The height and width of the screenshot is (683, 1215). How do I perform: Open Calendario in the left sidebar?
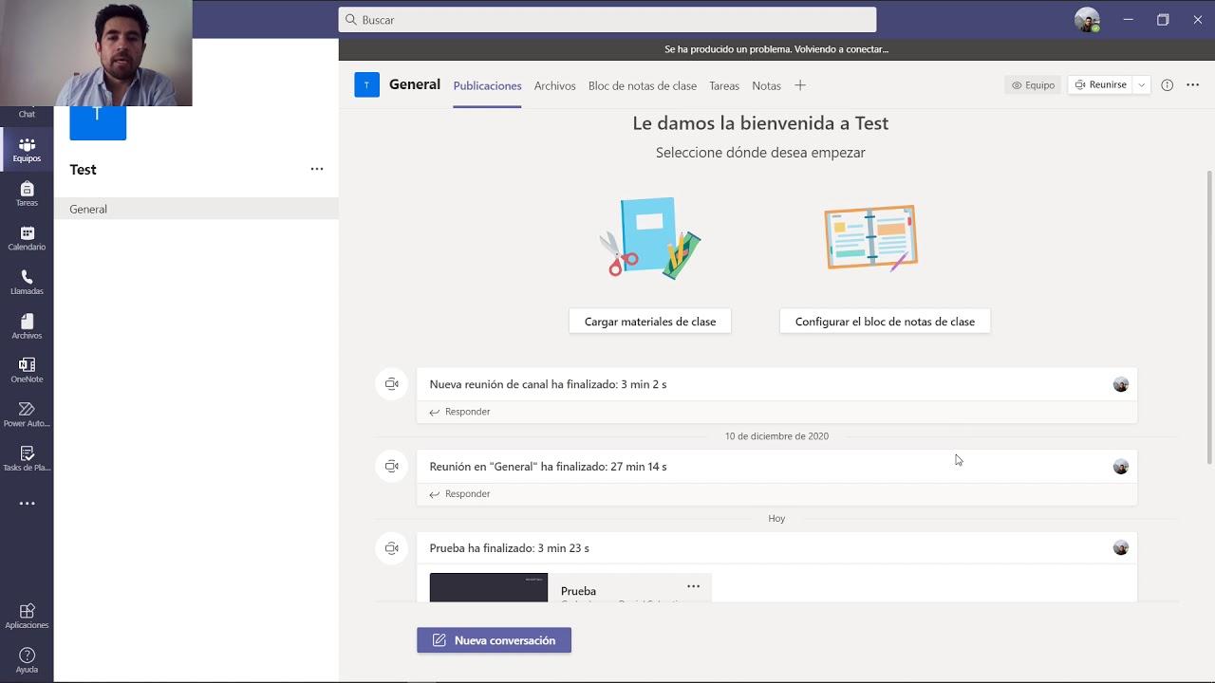point(27,238)
